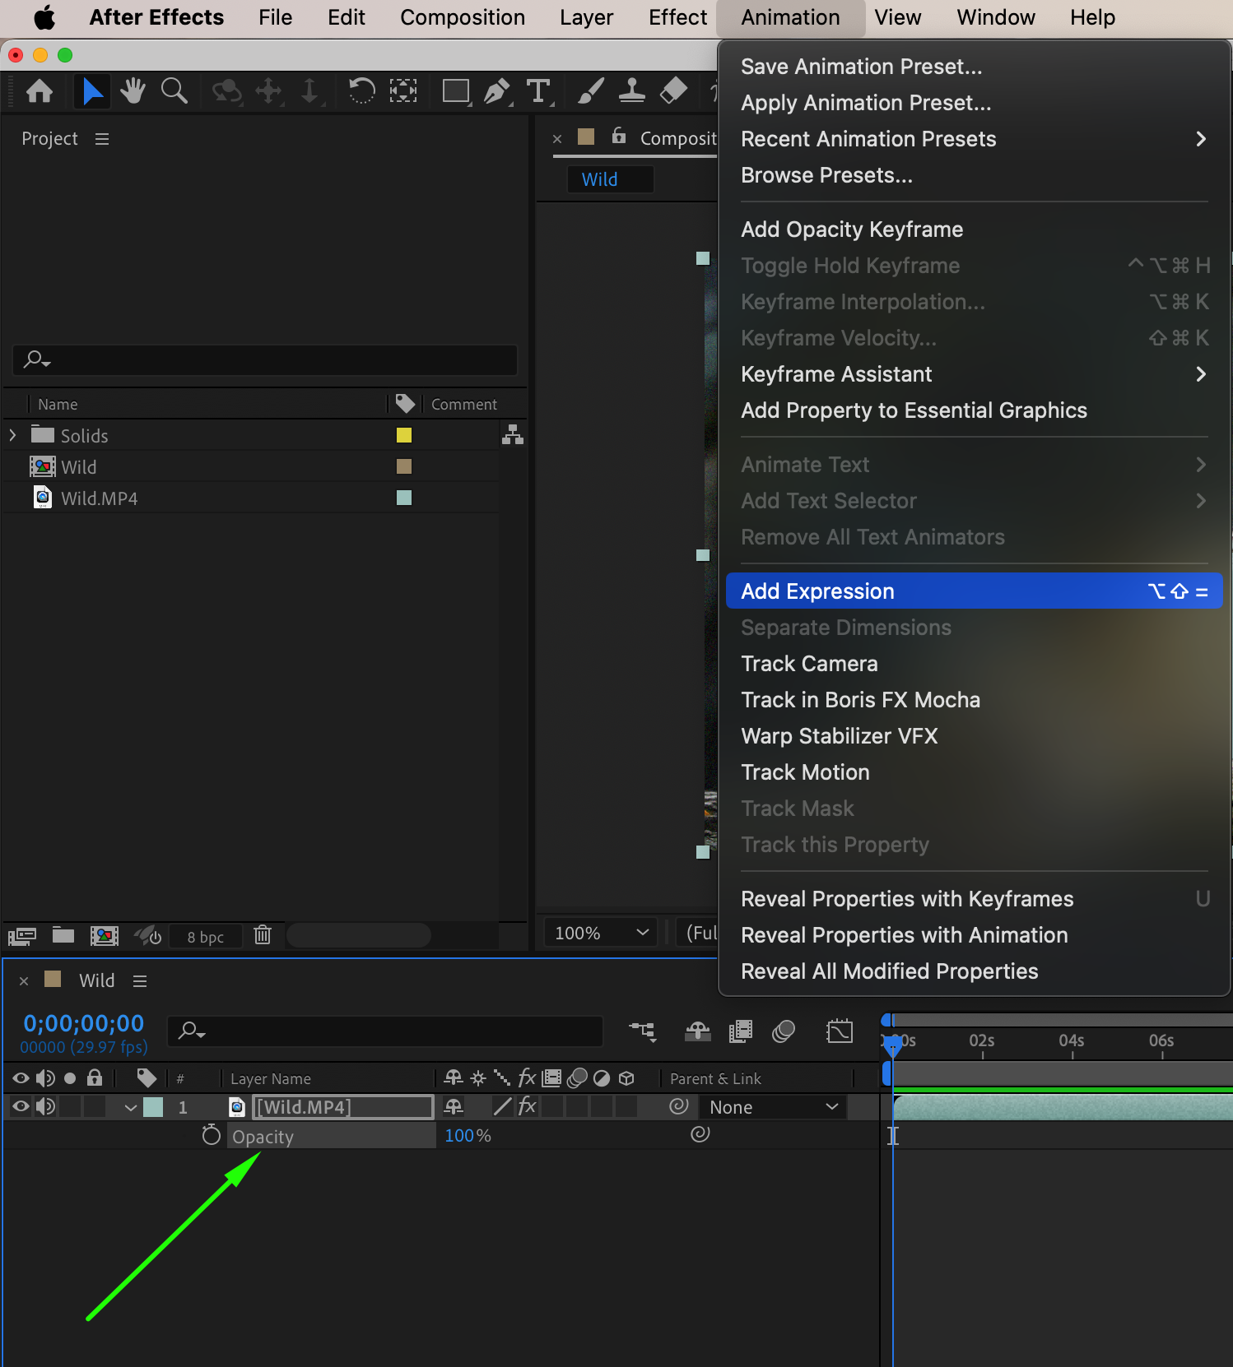Select the Zoom magnifier tool
This screenshot has height=1367, width=1233.
point(174,90)
